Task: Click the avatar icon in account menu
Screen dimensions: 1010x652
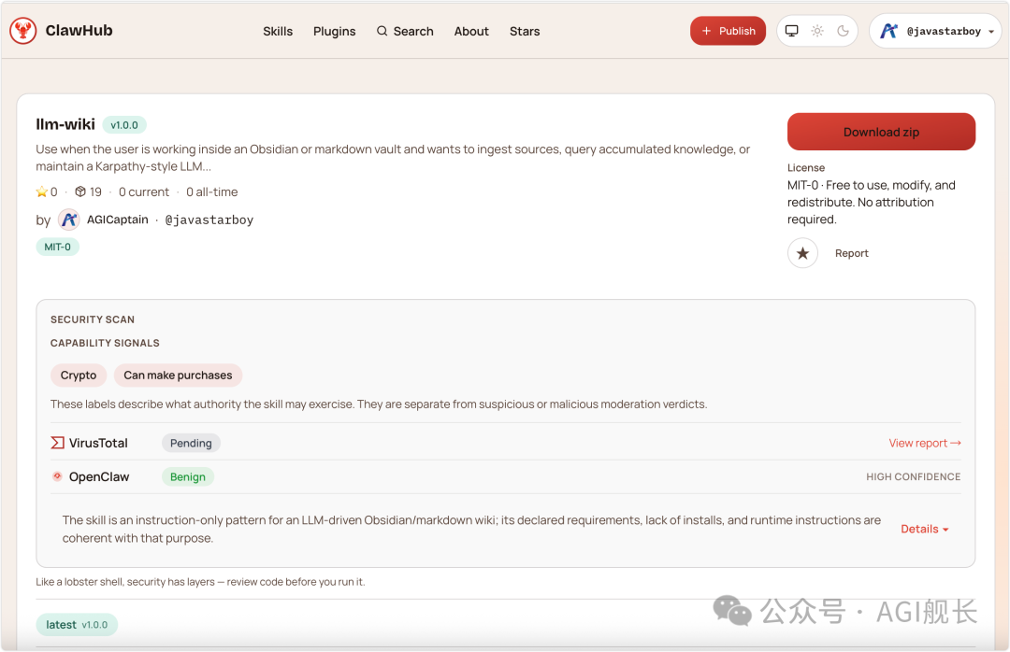Action: 889,31
